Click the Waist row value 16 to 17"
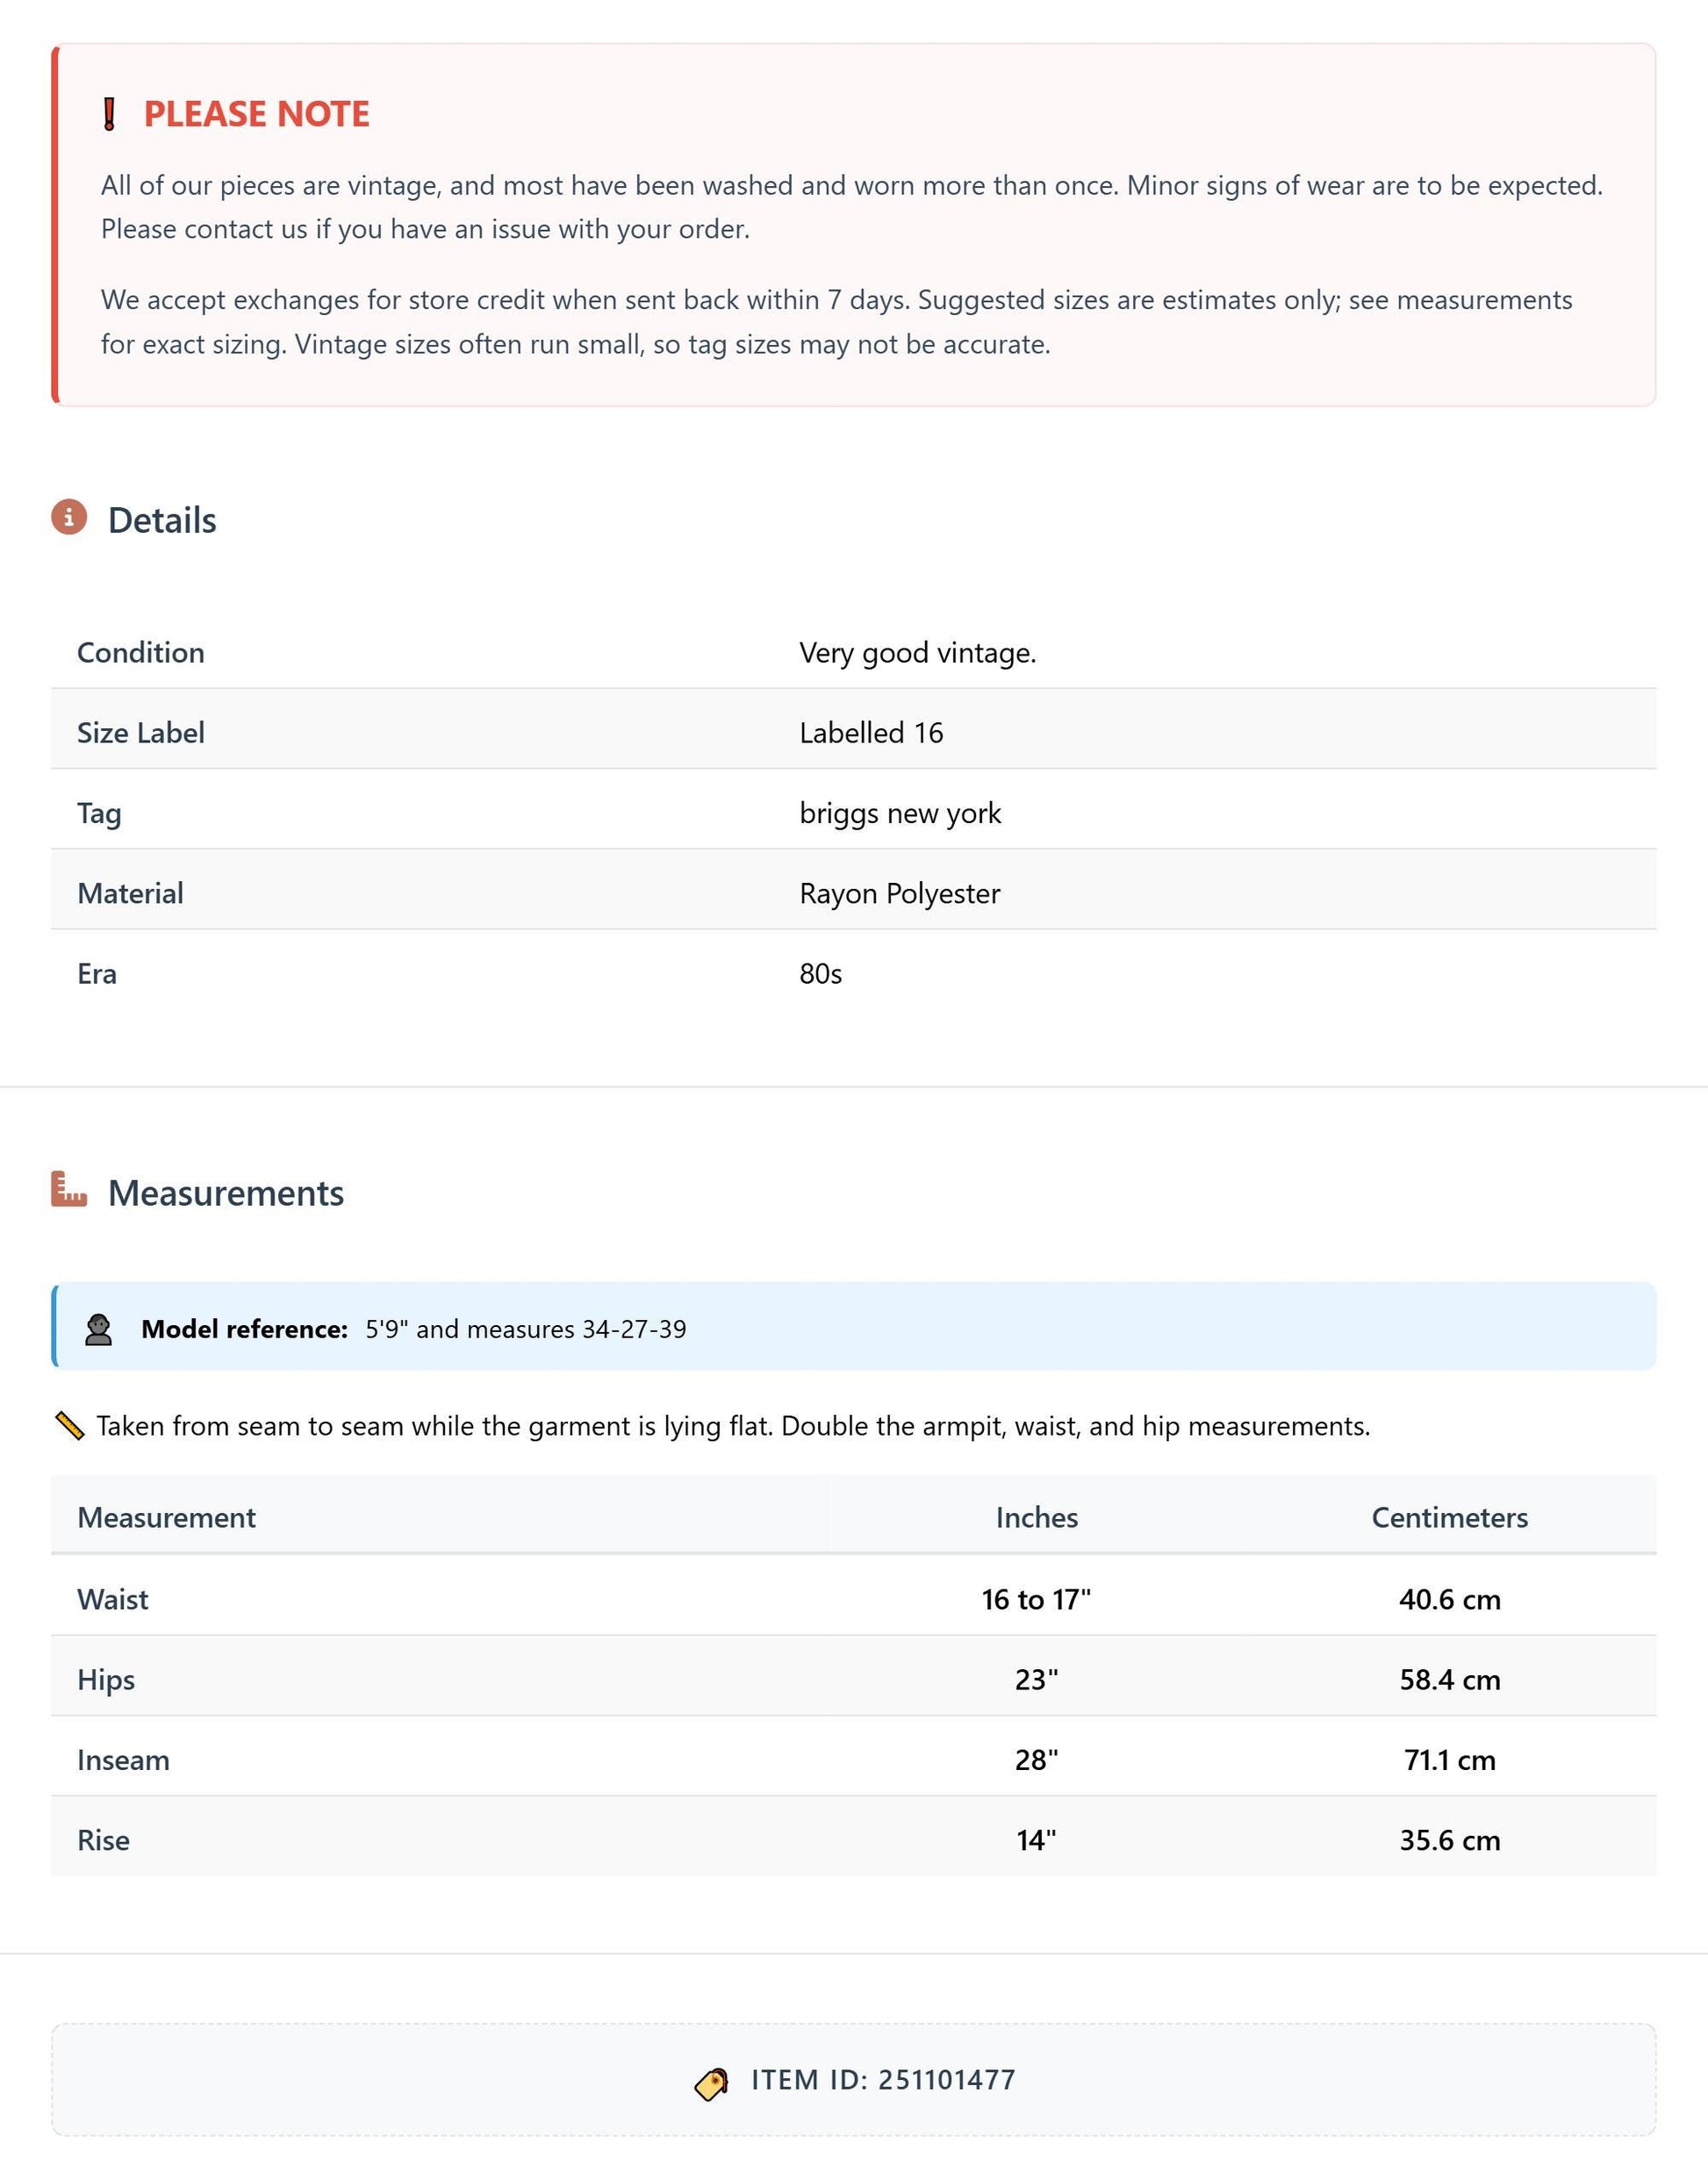The image size is (1708, 2179). [x=1036, y=1600]
